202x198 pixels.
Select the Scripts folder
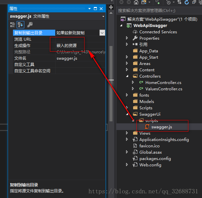146,108
